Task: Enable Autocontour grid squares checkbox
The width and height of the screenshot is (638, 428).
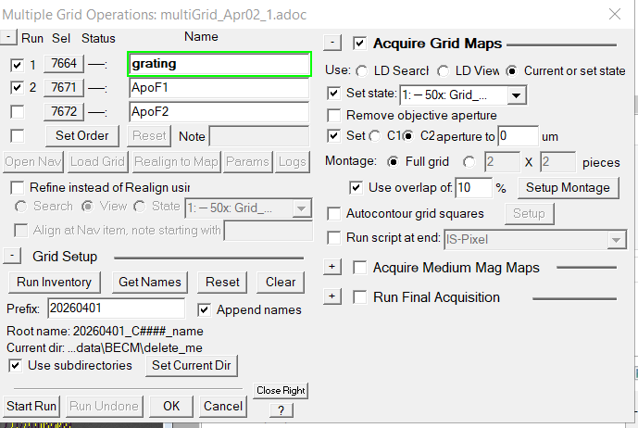Action: coord(333,214)
